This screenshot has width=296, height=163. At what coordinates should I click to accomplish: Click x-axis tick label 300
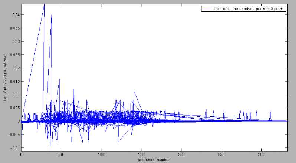click(x=261, y=154)
